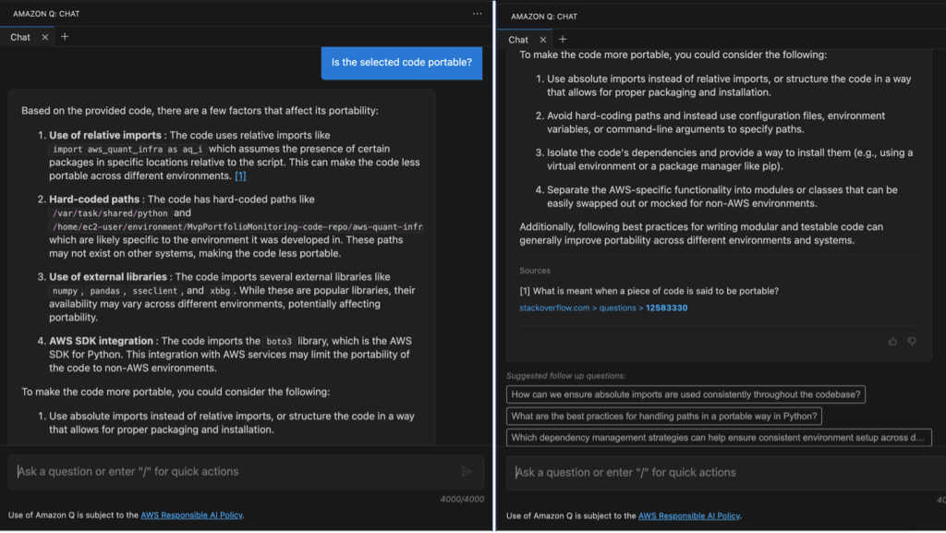Open the chat overflow menu with ellipsis icon
This screenshot has height=533, width=946.
(477, 12)
